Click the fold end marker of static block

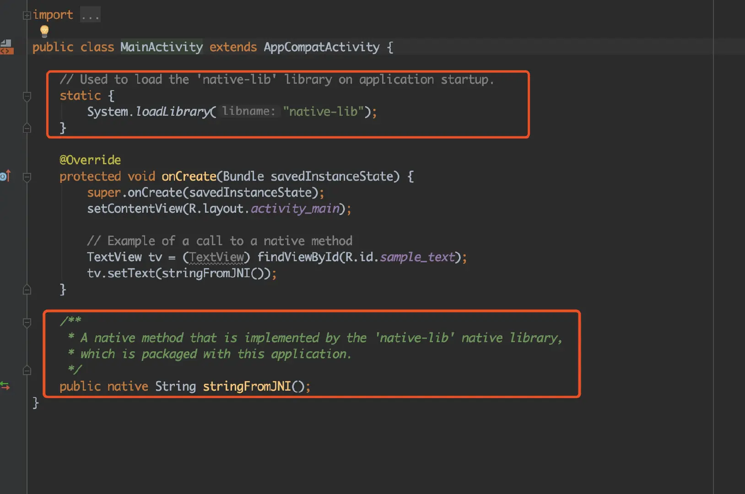pos(27,128)
